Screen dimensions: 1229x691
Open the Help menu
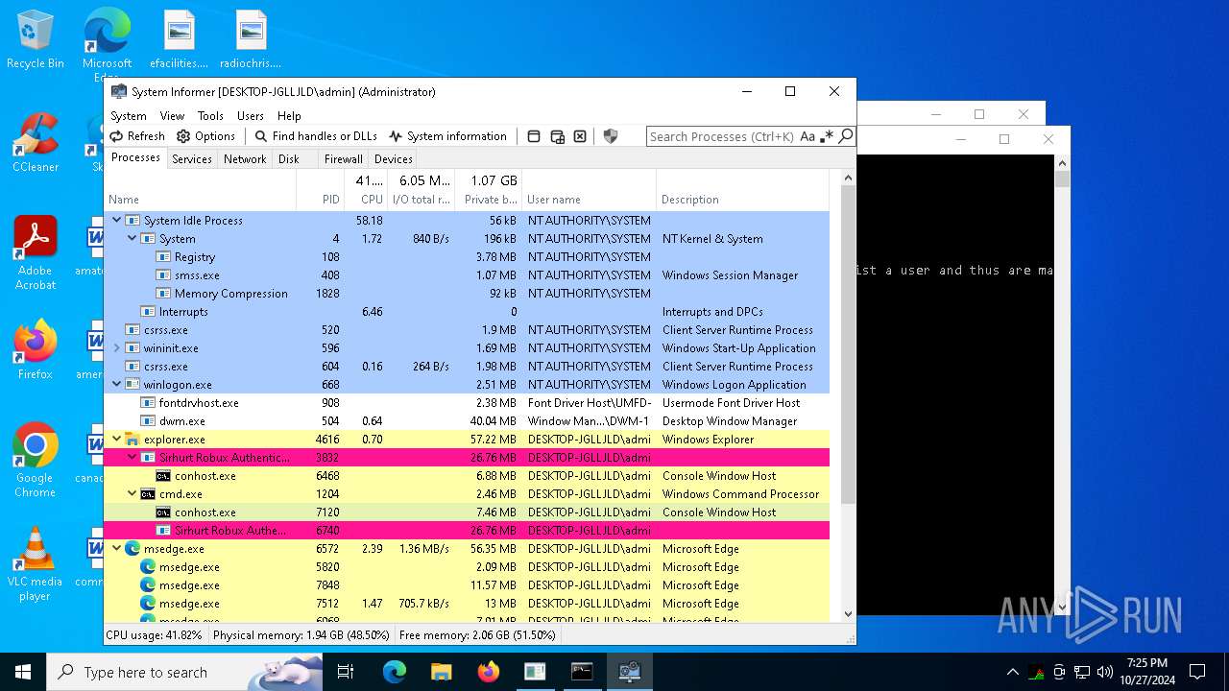tap(289, 115)
